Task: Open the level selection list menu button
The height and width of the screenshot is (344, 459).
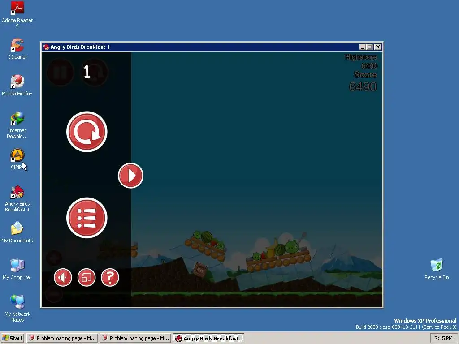Action: (87, 218)
